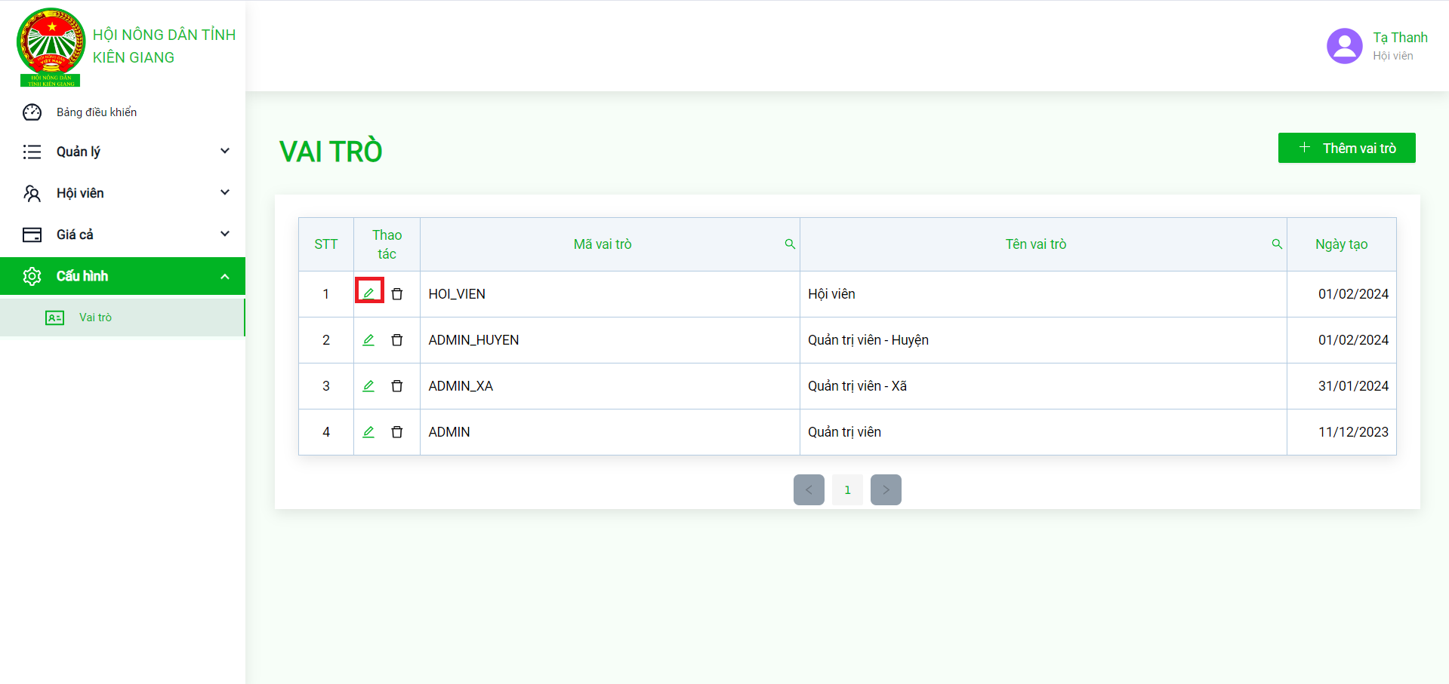The width and height of the screenshot is (1449, 684).
Task: Click the 31/01/2024 date cell
Action: pos(1342,386)
